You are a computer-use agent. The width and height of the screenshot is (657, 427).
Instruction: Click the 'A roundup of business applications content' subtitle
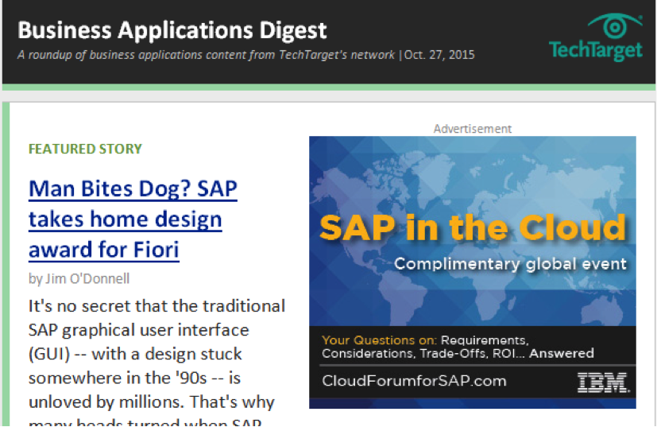(206, 55)
